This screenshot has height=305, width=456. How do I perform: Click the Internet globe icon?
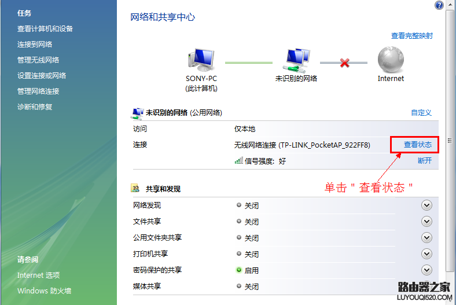click(x=391, y=60)
